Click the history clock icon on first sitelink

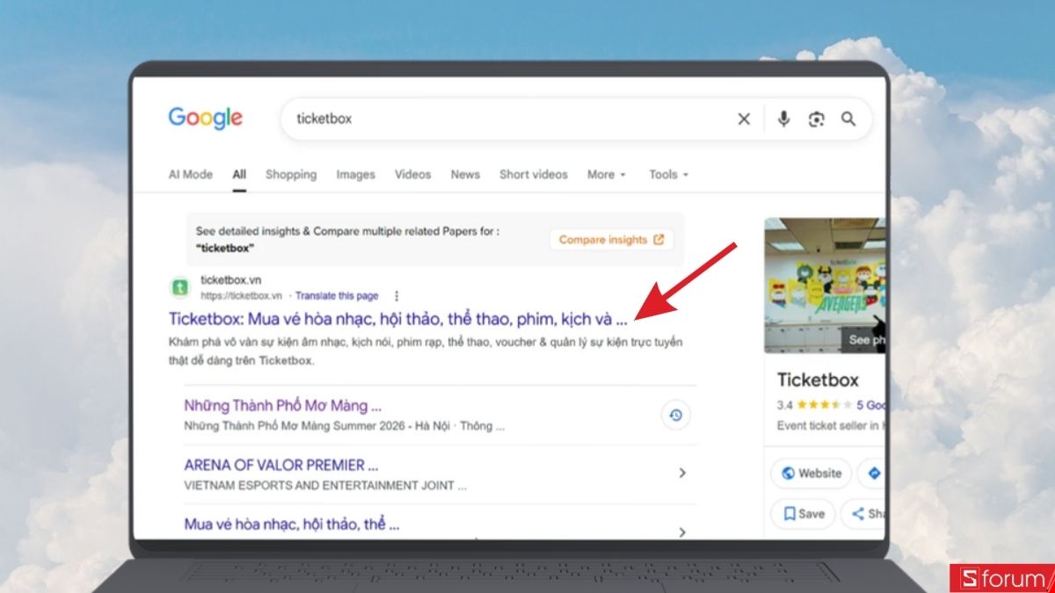(675, 416)
